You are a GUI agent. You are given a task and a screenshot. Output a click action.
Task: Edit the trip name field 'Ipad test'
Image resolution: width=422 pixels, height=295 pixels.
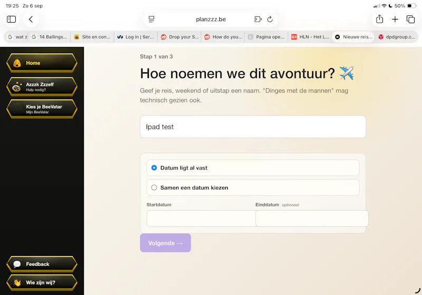[253, 127]
